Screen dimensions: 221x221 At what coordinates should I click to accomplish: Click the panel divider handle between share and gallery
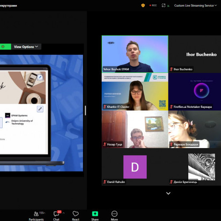click(x=85, y=110)
